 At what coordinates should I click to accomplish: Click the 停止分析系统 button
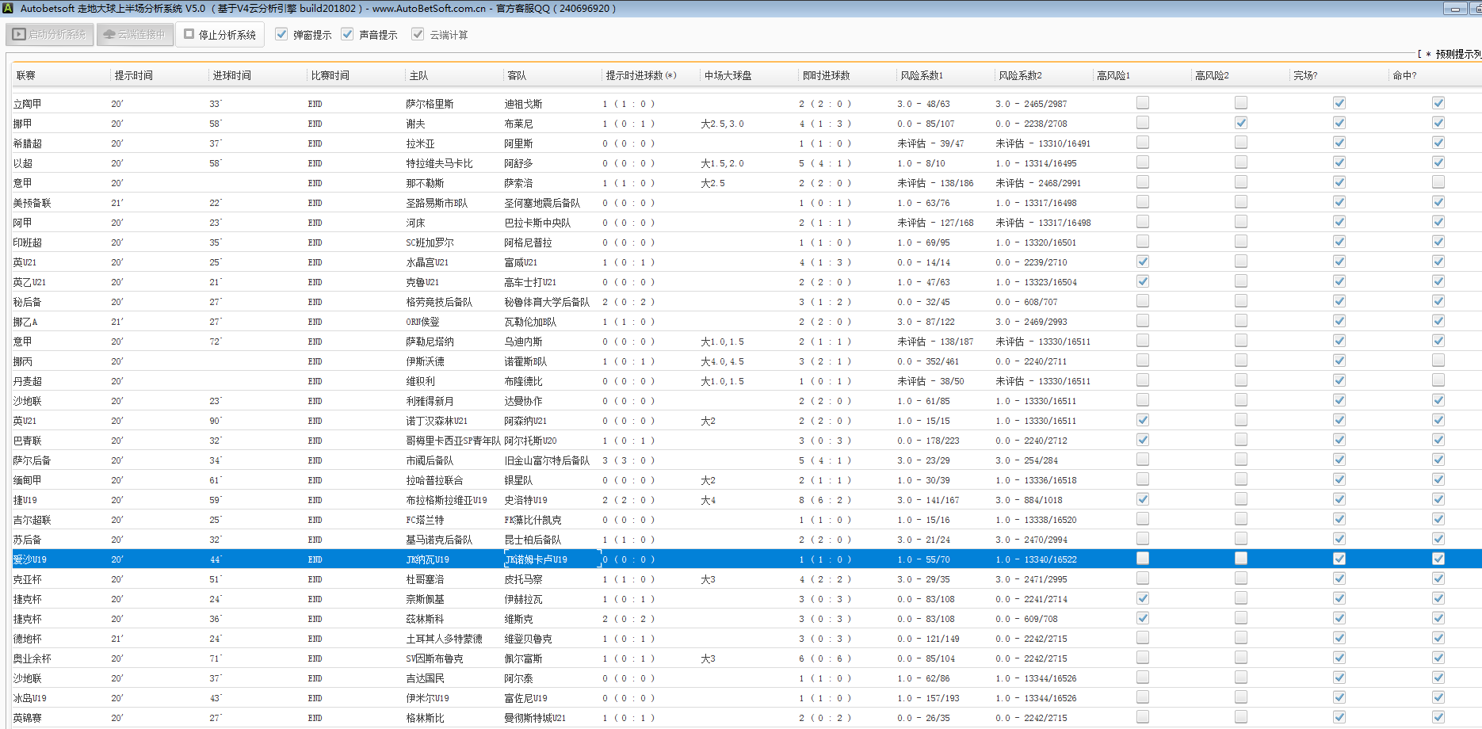pos(220,35)
